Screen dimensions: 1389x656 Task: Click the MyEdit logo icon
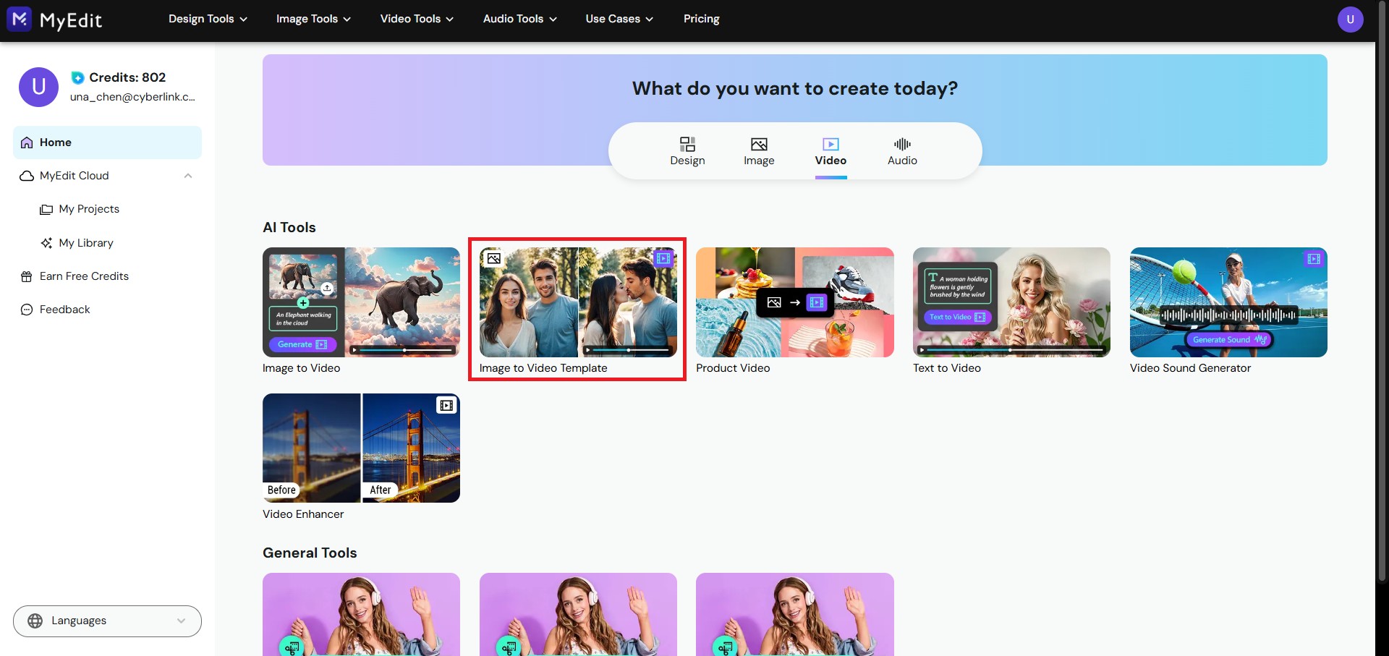(x=20, y=20)
